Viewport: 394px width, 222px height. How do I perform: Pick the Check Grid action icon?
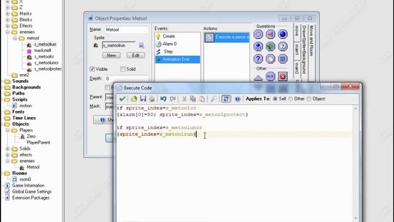tap(283, 59)
